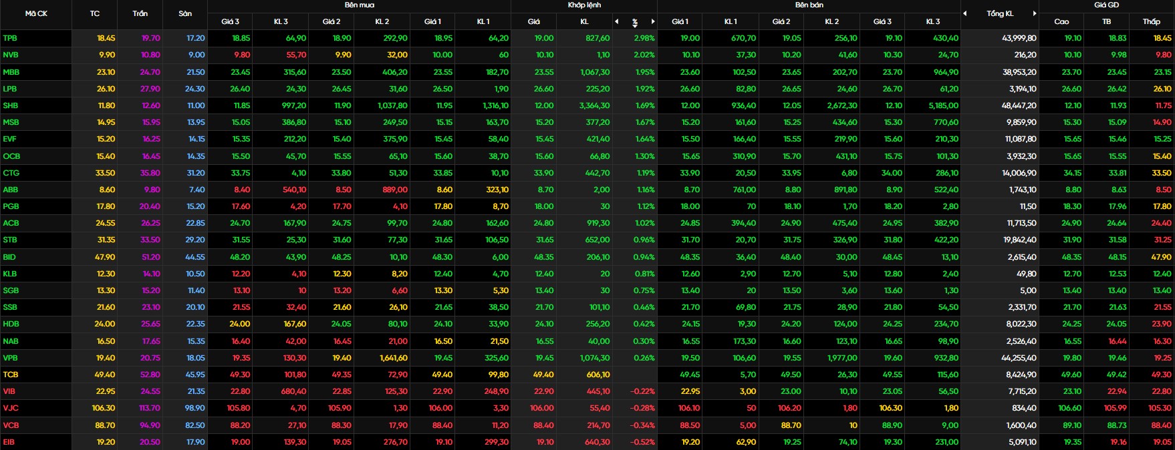The height and width of the screenshot is (450, 1175).
Task: Click the Bên mua group header
Action: tap(360, 5)
